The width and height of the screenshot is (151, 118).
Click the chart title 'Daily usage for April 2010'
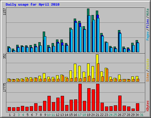(x=32, y=4)
